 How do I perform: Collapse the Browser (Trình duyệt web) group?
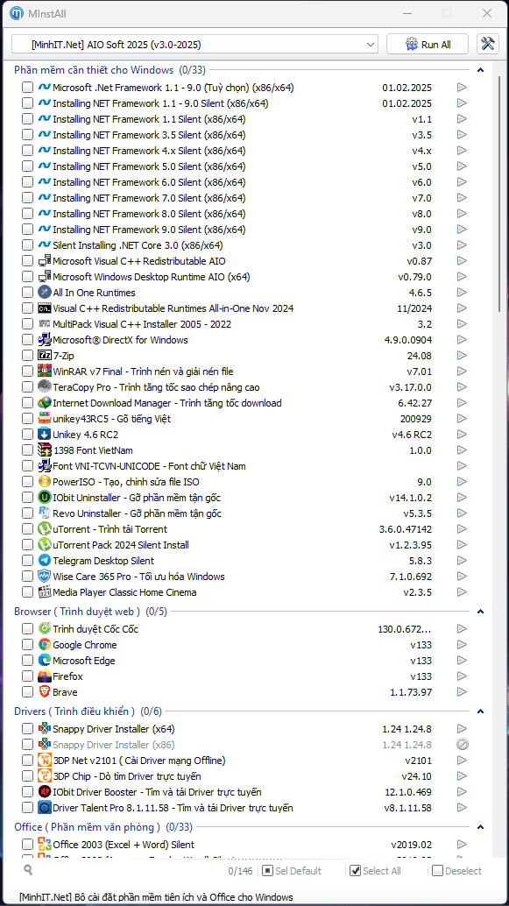pyautogui.click(x=480, y=612)
